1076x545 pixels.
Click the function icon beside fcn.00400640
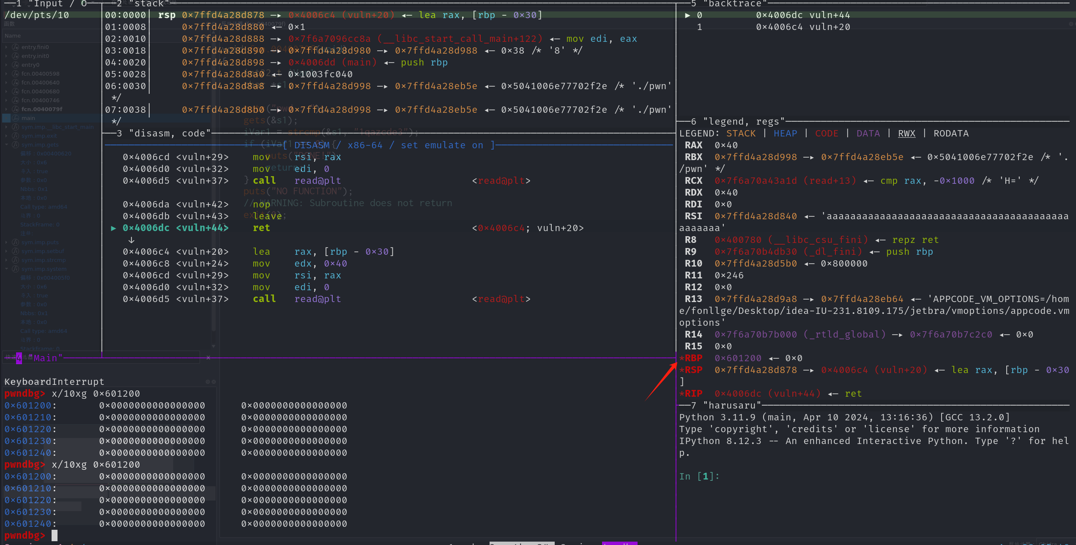pos(16,82)
